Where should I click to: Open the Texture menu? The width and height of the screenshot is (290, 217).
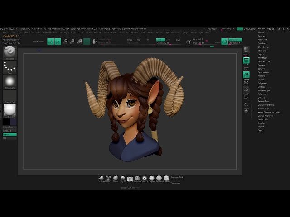[159, 33]
